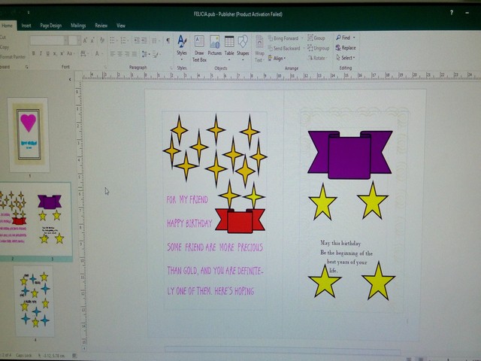This screenshot has width=481, height=361.
Task: Show paragraph marks with the pilcrow icon
Action: click(x=167, y=41)
